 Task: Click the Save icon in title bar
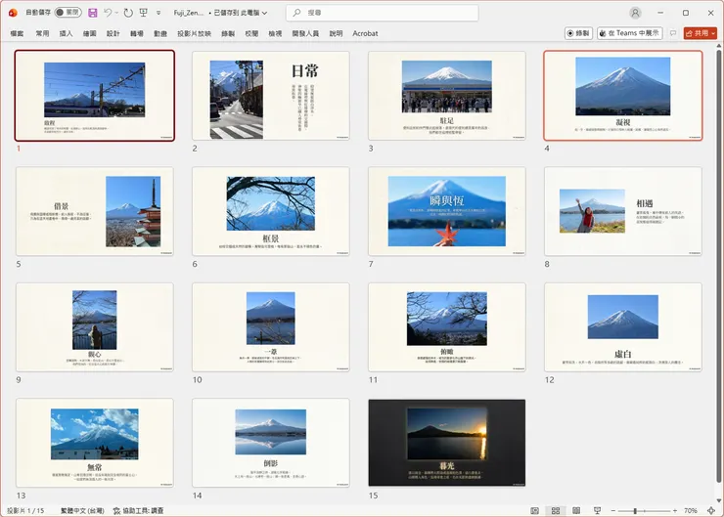click(x=92, y=13)
